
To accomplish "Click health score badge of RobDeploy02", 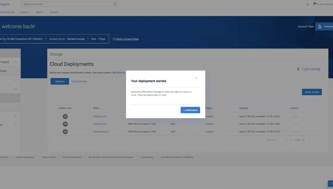I will [x=65, y=117].
